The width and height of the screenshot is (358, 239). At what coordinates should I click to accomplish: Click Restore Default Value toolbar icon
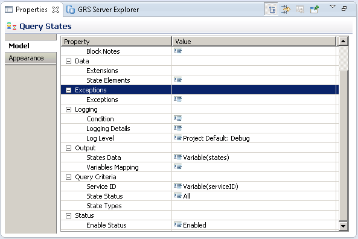(300, 10)
